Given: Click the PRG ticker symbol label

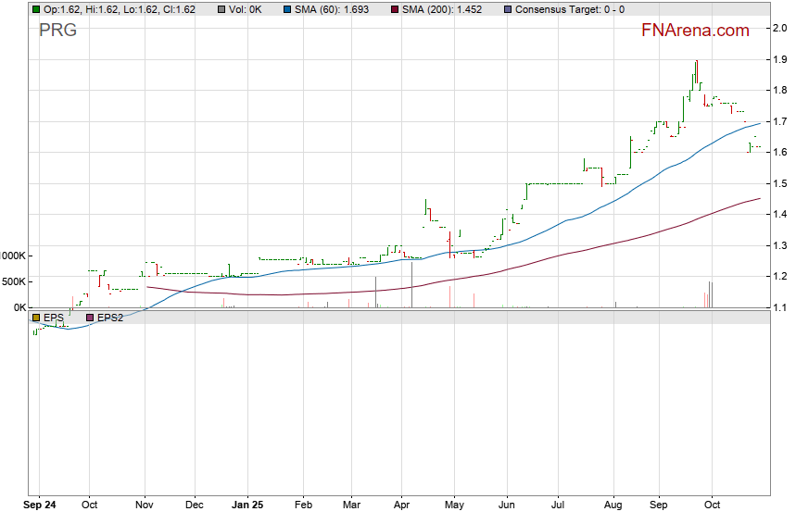Looking at the screenshot, I should 57,31.
